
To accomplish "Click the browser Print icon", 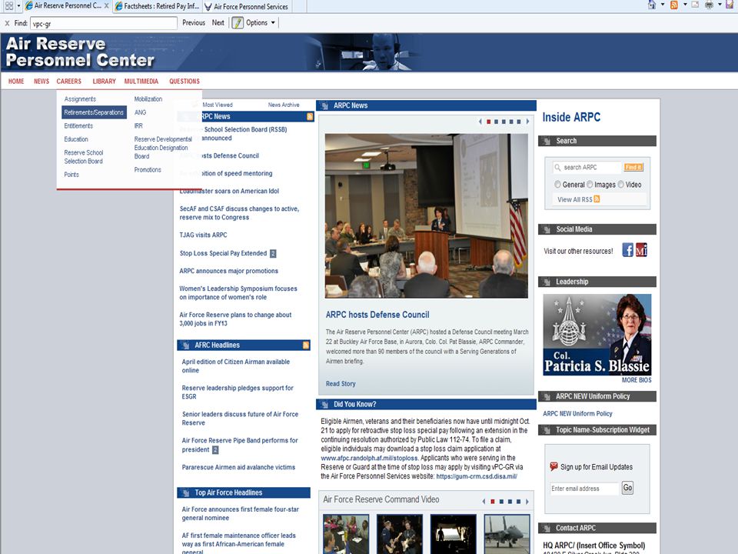I will point(709,5).
